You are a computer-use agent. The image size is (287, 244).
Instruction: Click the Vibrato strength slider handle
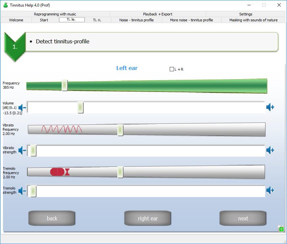tap(33, 150)
